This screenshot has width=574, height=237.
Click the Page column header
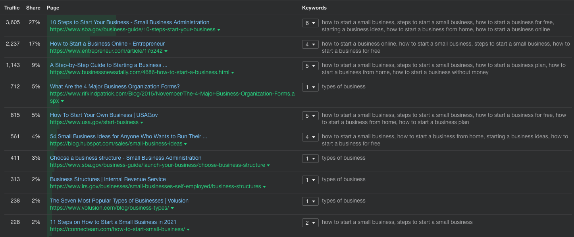click(x=53, y=8)
